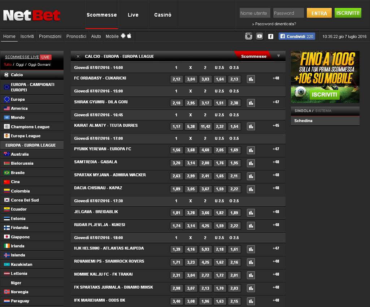The width and height of the screenshot is (370, 307).
Task: Open the YouTube social icon
Action: coord(260,36)
